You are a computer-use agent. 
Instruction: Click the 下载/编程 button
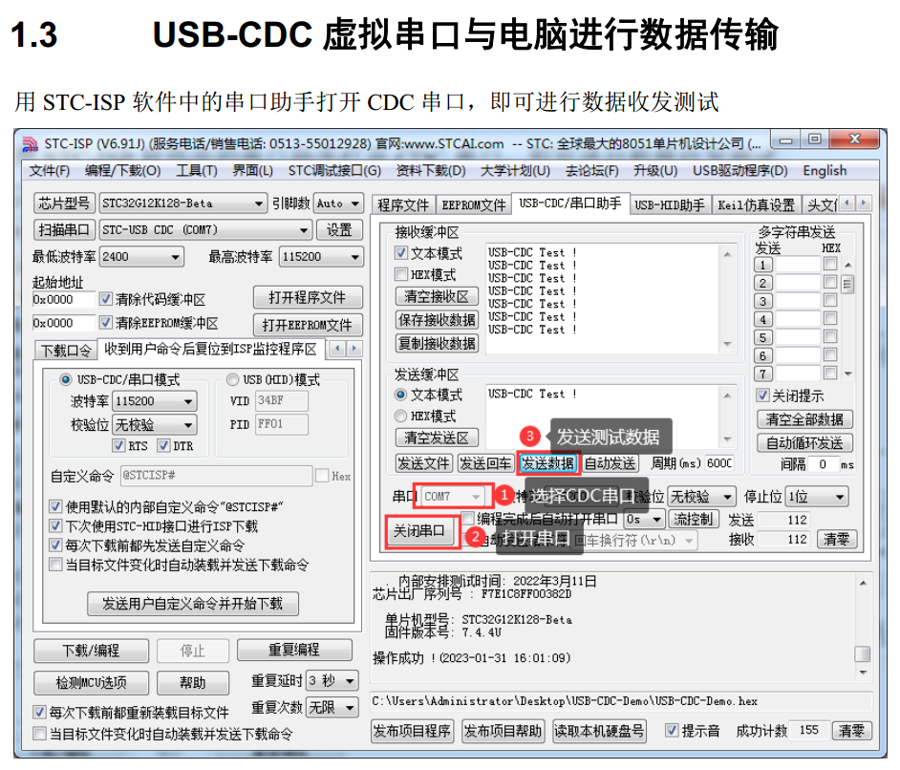(x=92, y=651)
